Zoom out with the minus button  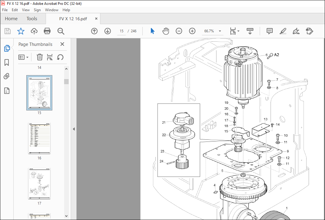click(x=179, y=31)
